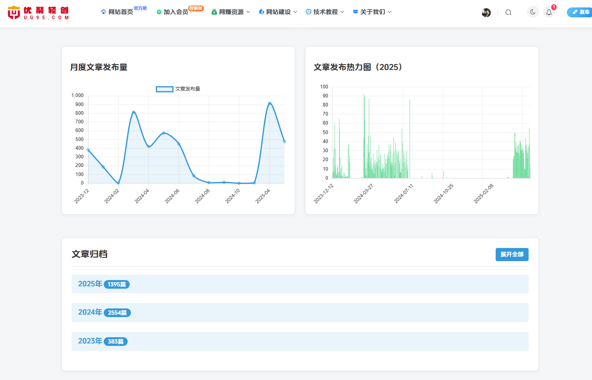
Task: Go to 网站首页 in navigation
Action: coord(121,12)
